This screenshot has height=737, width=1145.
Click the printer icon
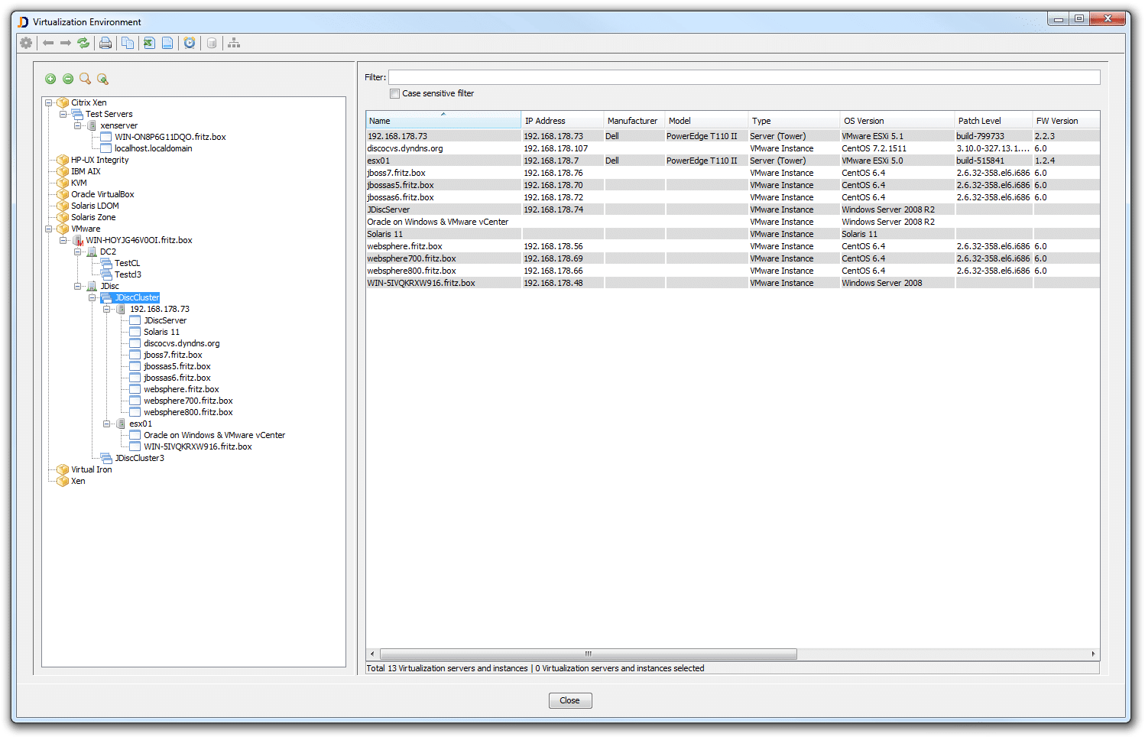pyautogui.click(x=105, y=43)
